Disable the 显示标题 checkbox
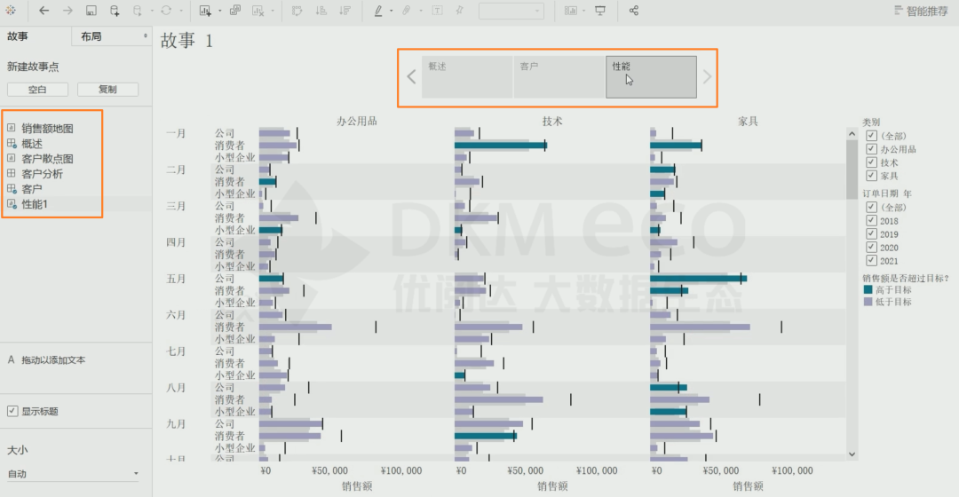The image size is (959, 497). pyautogui.click(x=12, y=411)
